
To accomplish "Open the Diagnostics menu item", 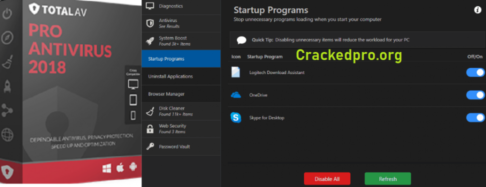I will coord(181,6).
